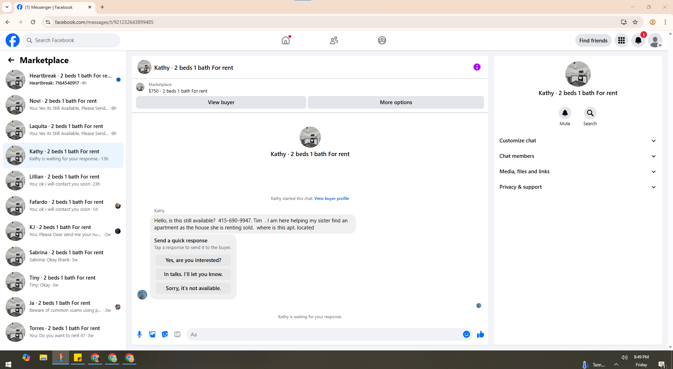This screenshot has height=369, width=673.
Task: Open the $750 Marketplace listing thumbnail
Action: 140,87
